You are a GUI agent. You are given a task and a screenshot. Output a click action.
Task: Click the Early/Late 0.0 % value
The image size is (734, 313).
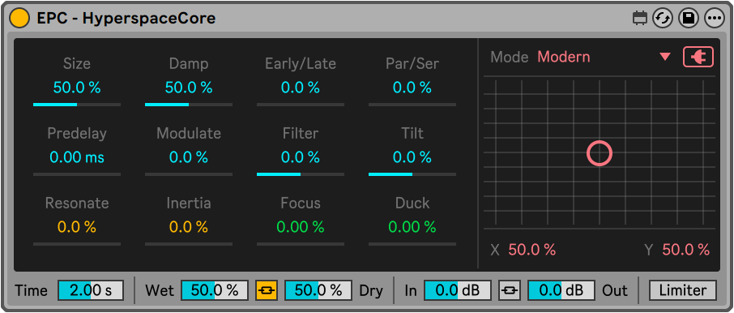301,88
